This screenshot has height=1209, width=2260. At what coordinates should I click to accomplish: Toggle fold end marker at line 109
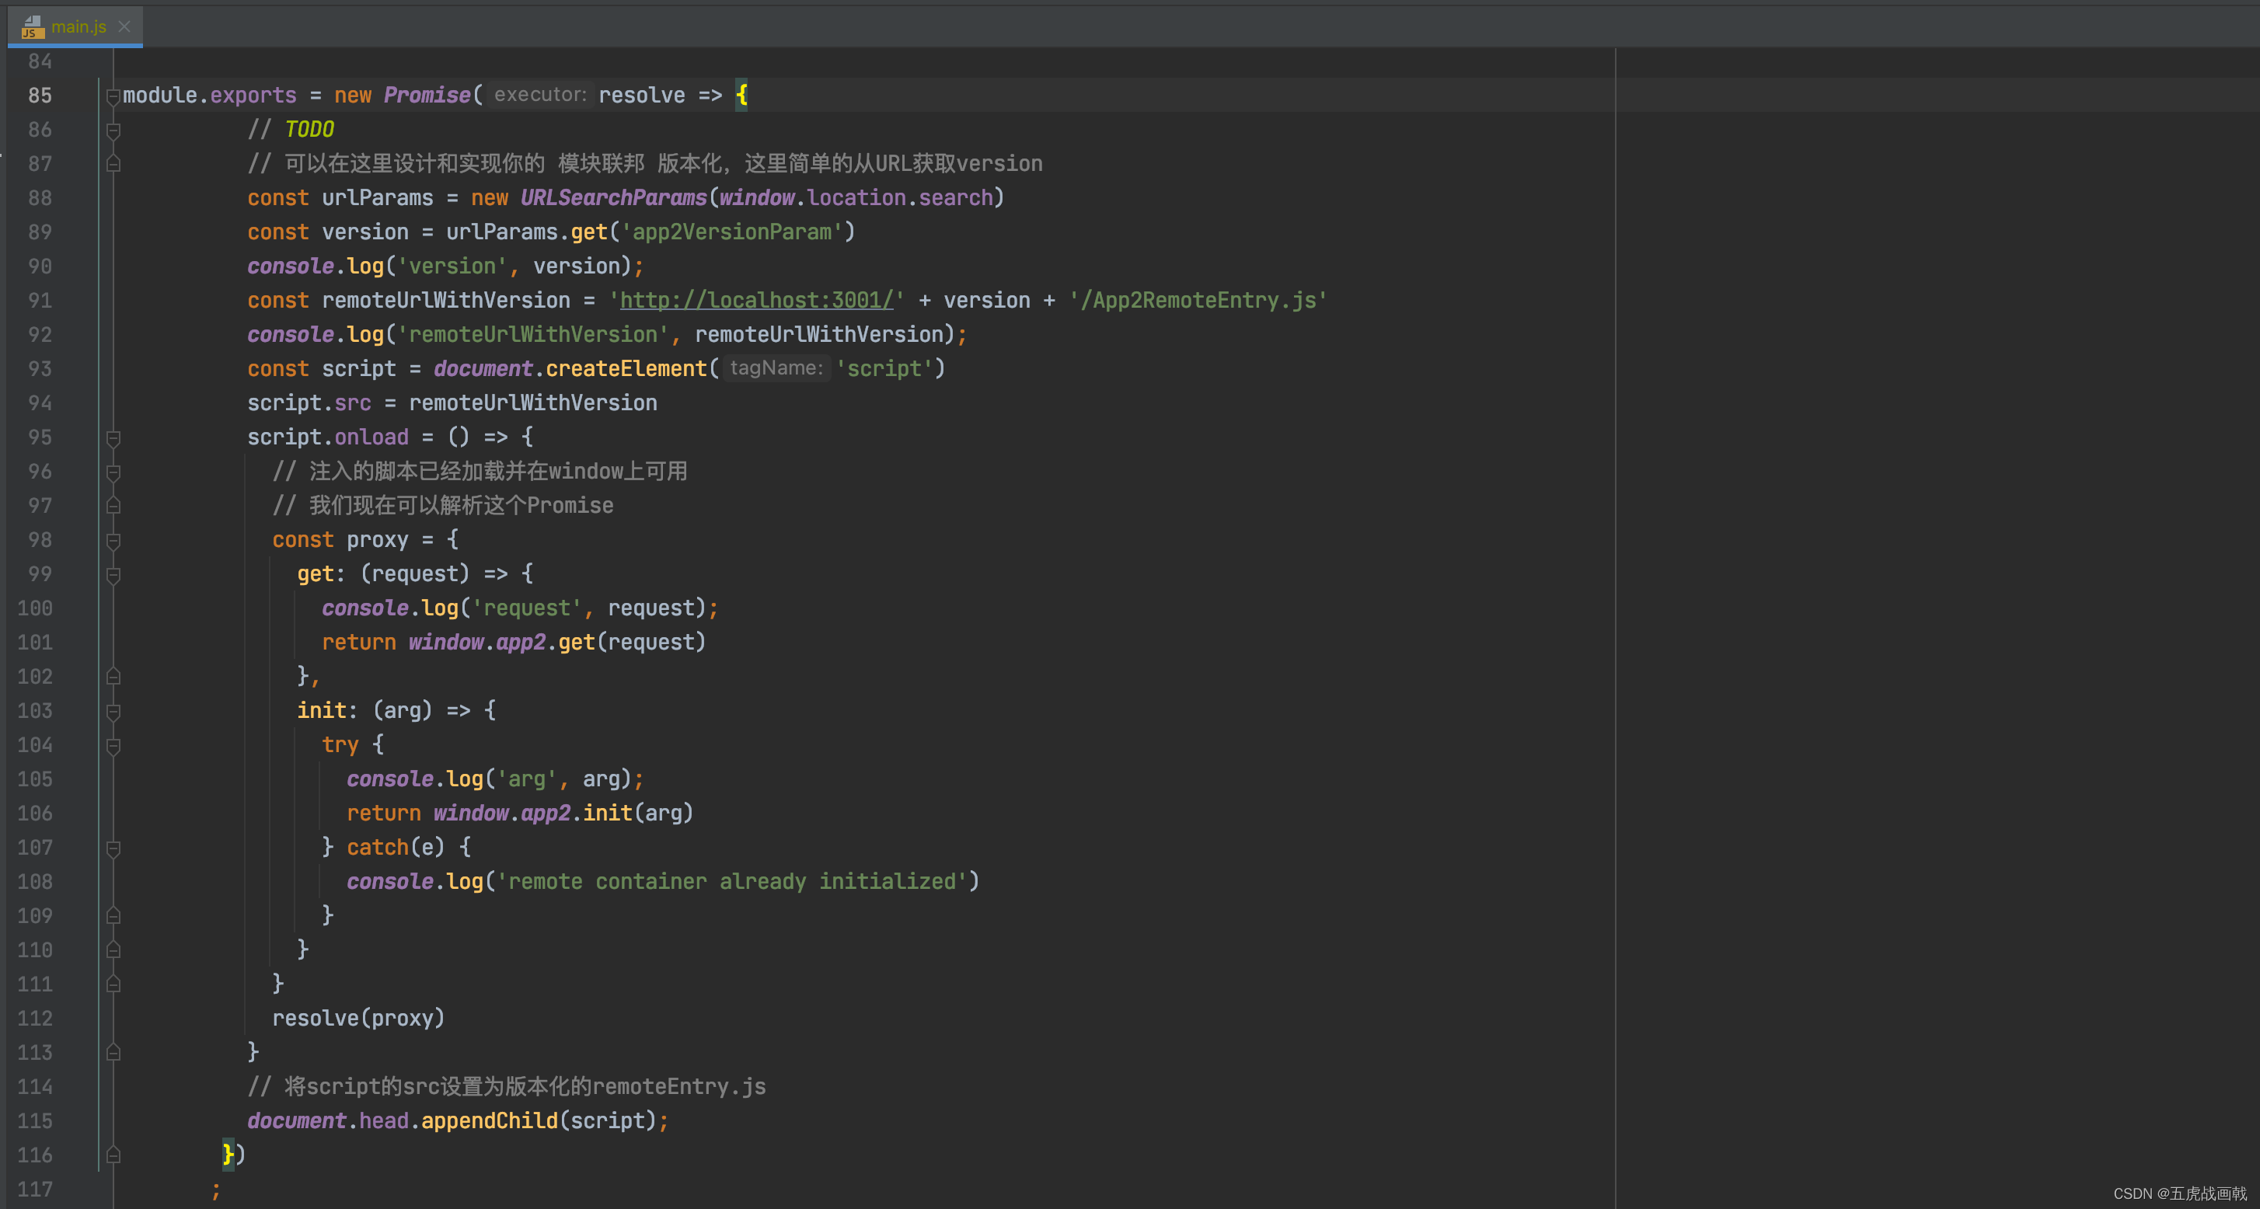pyautogui.click(x=113, y=916)
